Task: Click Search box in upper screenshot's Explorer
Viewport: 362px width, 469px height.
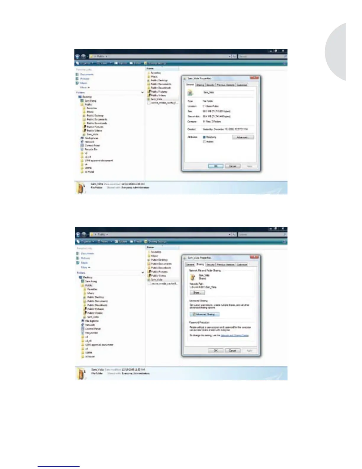Action: 262,56
